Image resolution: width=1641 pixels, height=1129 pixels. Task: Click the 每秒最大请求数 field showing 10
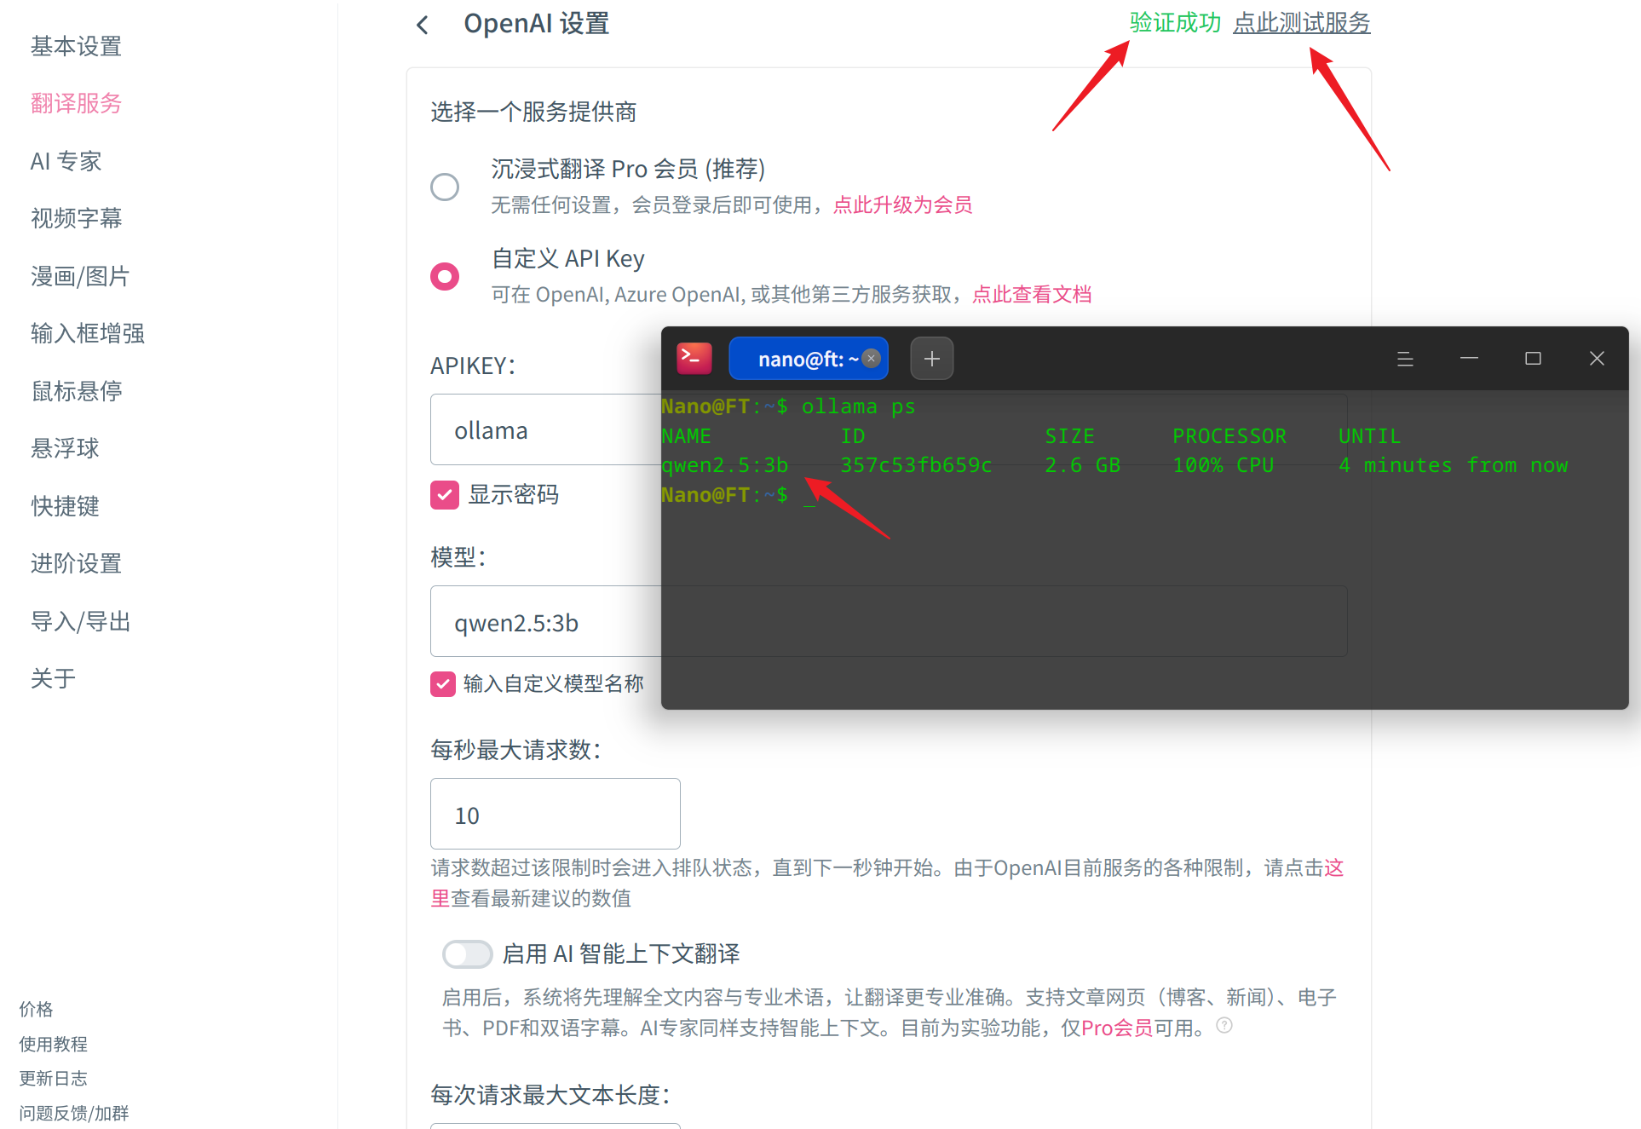click(556, 814)
